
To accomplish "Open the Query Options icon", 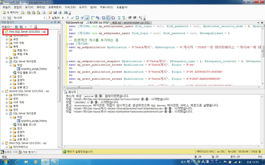I will coord(82,18).
